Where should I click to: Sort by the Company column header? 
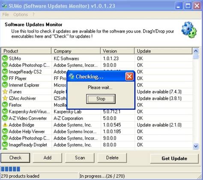point(76,51)
